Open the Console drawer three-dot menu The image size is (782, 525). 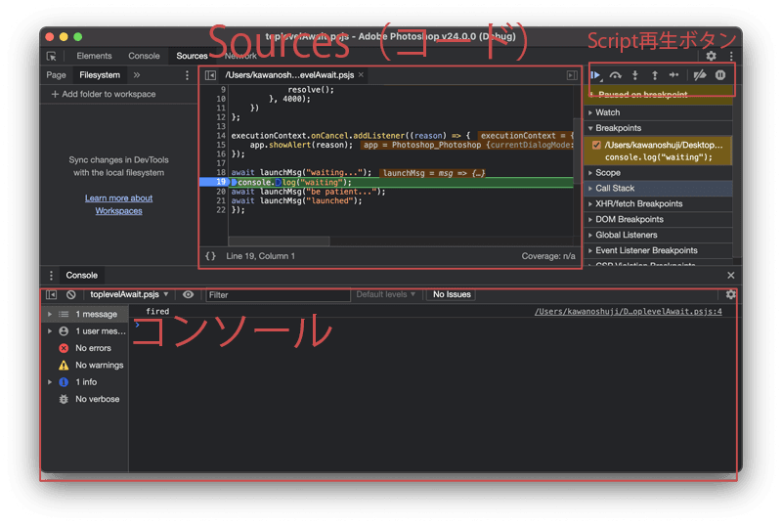(51, 276)
